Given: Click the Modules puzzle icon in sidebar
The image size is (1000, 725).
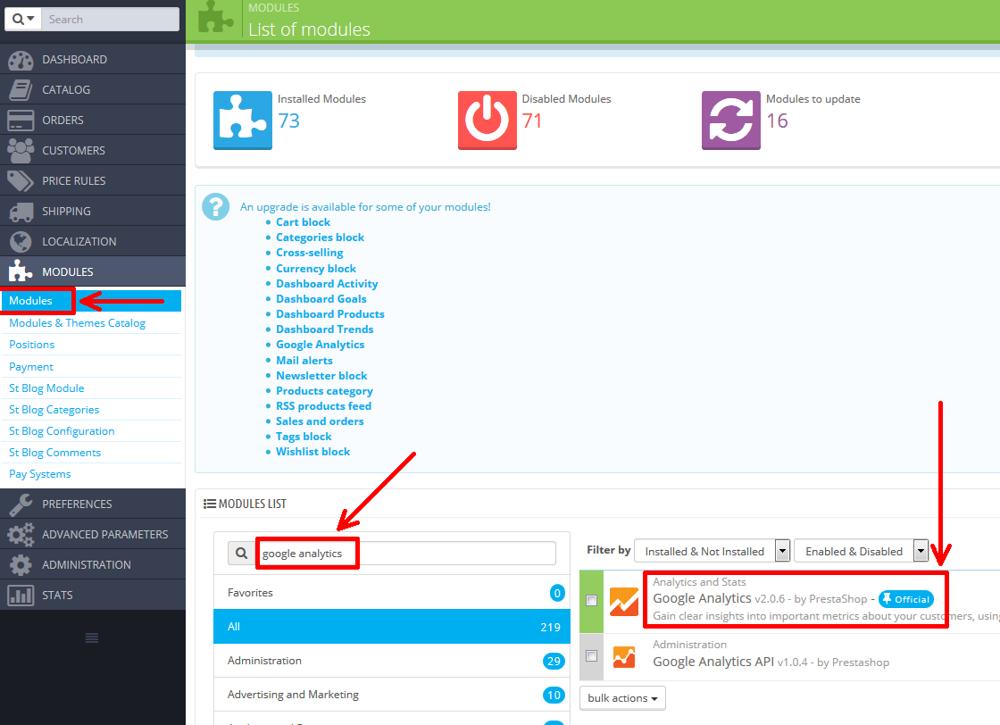Looking at the screenshot, I should tap(21, 271).
